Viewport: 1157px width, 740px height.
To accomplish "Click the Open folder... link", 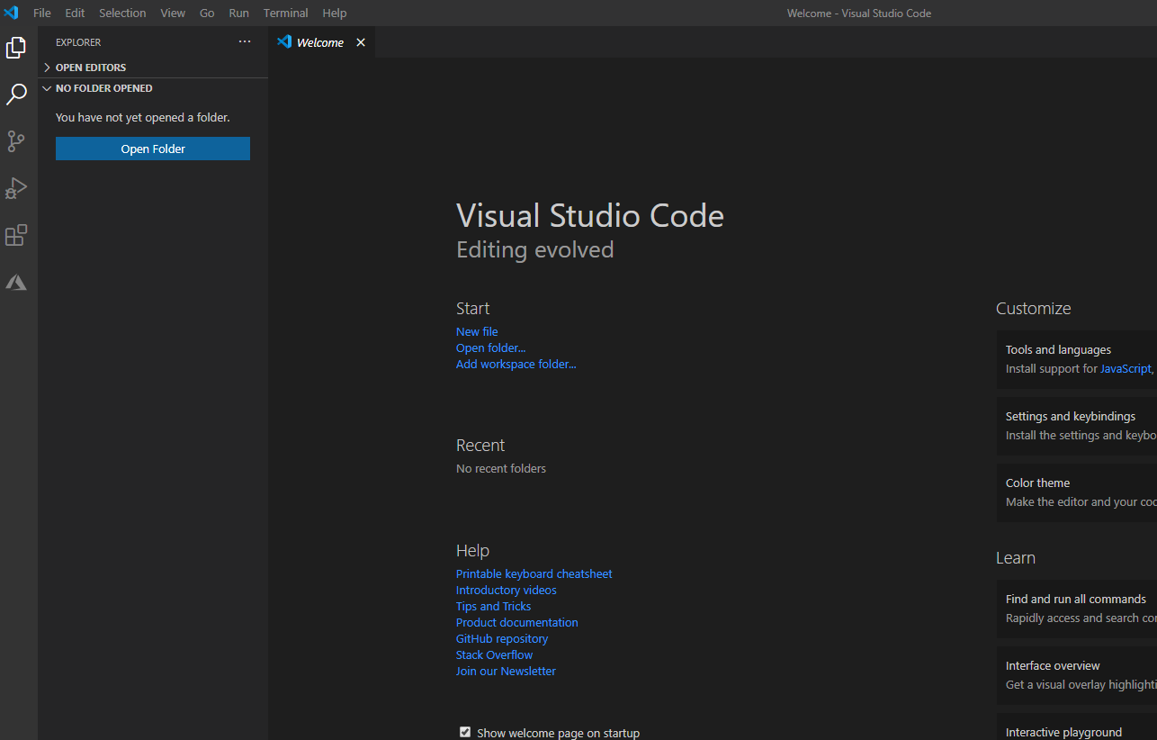I will (490, 347).
